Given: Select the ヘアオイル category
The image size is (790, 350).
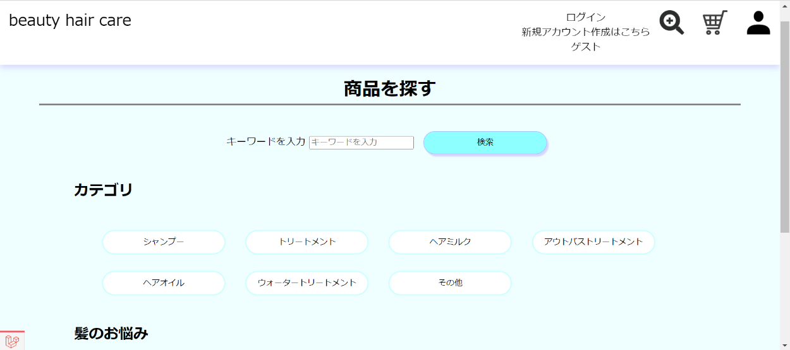Looking at the screenshot, I should tap(164, 283).
